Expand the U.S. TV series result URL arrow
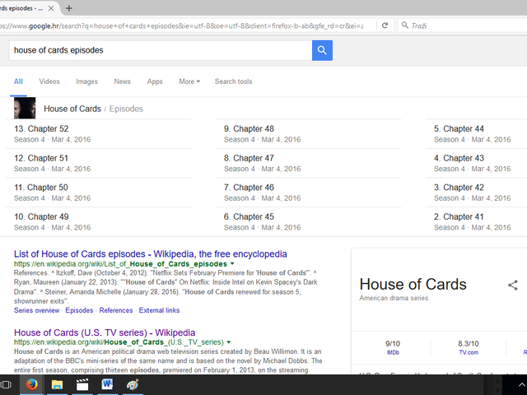This screenshot has height=395, width=527. coord(229,342)
